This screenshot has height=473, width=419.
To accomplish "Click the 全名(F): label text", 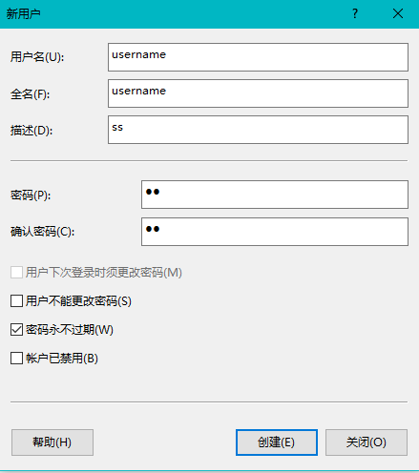I will [x=31, y=94].
